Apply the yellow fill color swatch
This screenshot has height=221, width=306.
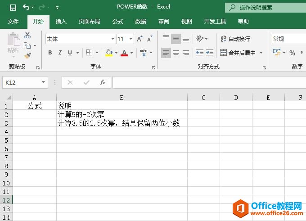[x=109, y=53]
